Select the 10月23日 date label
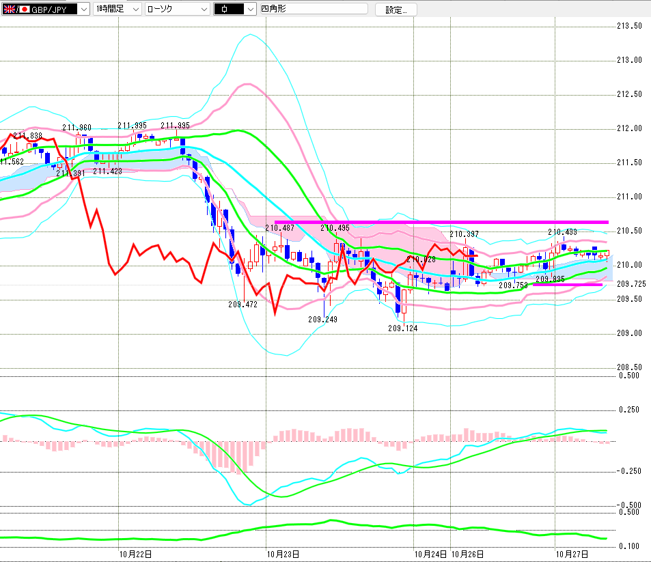This screenshot has height=562, width=651. (283, 554)
